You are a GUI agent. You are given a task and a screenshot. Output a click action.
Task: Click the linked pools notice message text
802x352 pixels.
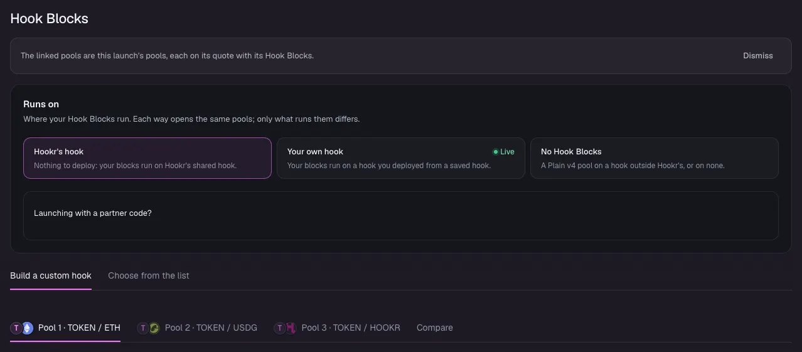167,56
